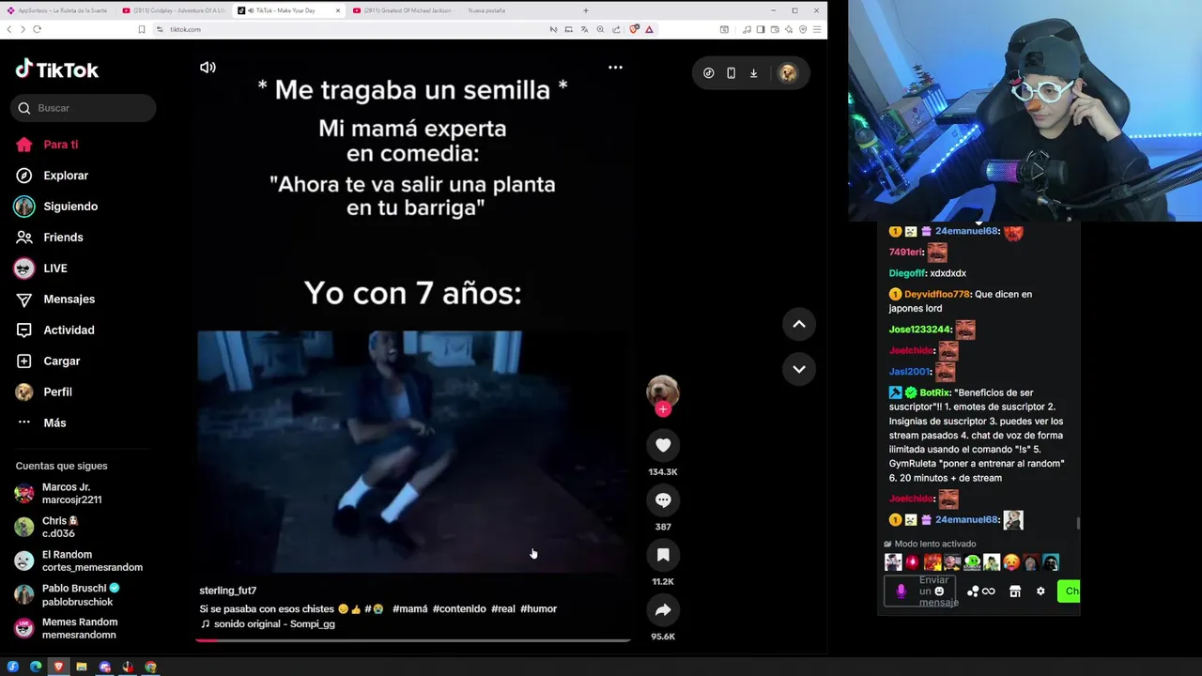Image resolution: width=1202 pixels, height=676 pixels.
Task: Open Marcos Jr. followed account
Action: (58, 494)
